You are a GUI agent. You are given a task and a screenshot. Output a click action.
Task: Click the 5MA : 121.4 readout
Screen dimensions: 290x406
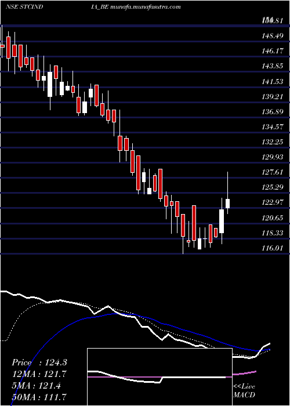36,386
